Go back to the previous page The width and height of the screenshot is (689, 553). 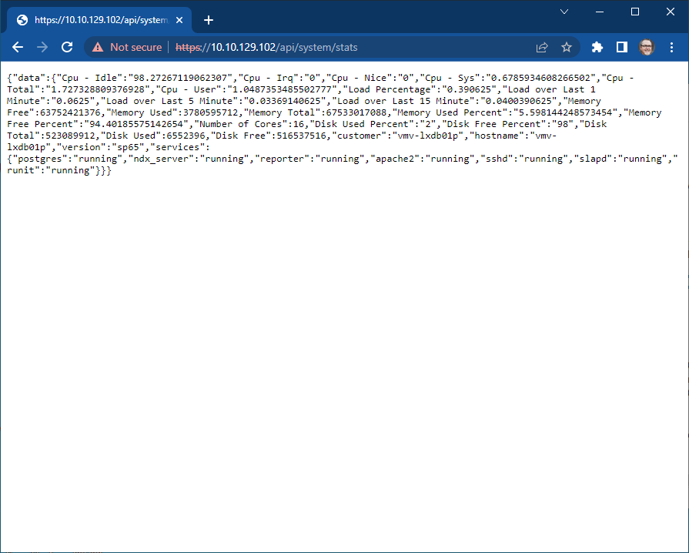click(17, 47)
